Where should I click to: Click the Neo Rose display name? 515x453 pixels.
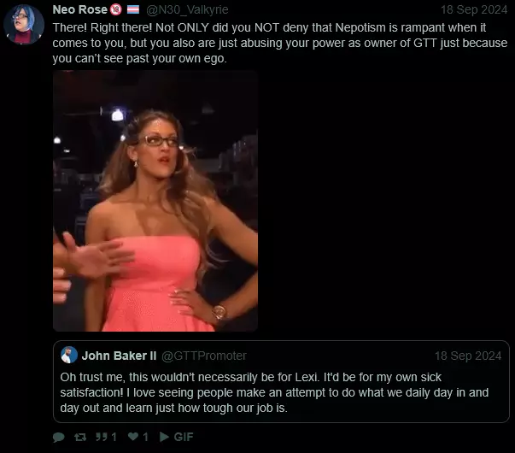(79, 9)
